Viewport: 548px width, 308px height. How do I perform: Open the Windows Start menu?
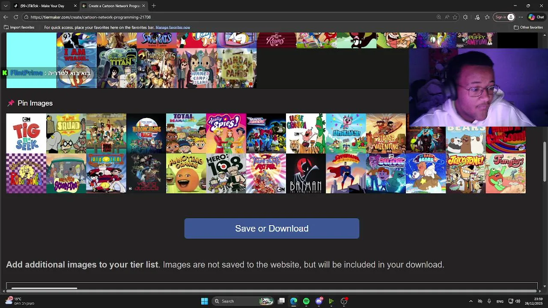coord(205,301)
